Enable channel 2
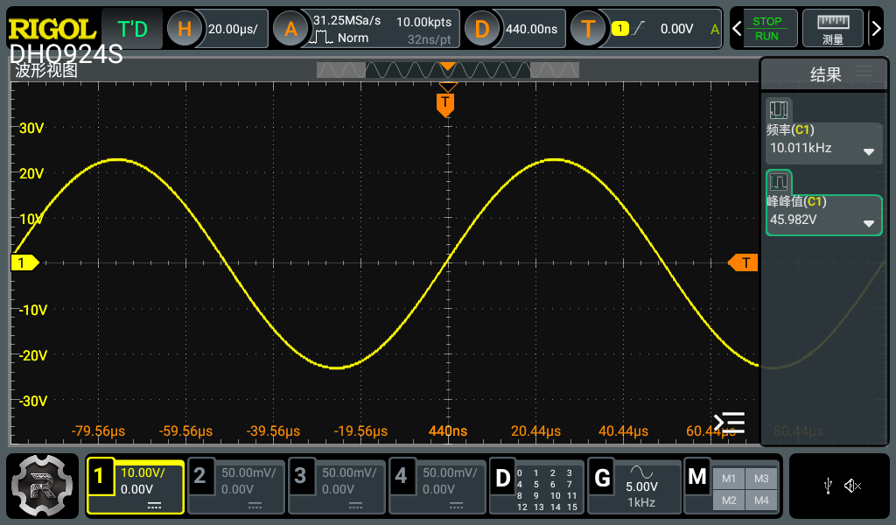The width and height of the screenshot is (896, 525). click(199, 476)
